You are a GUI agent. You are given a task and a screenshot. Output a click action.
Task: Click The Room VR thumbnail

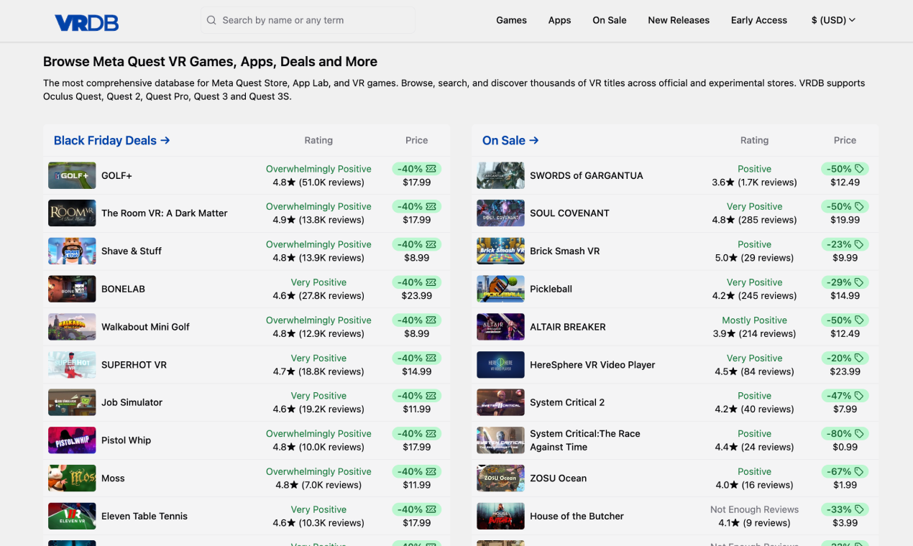tap(72, 213)
